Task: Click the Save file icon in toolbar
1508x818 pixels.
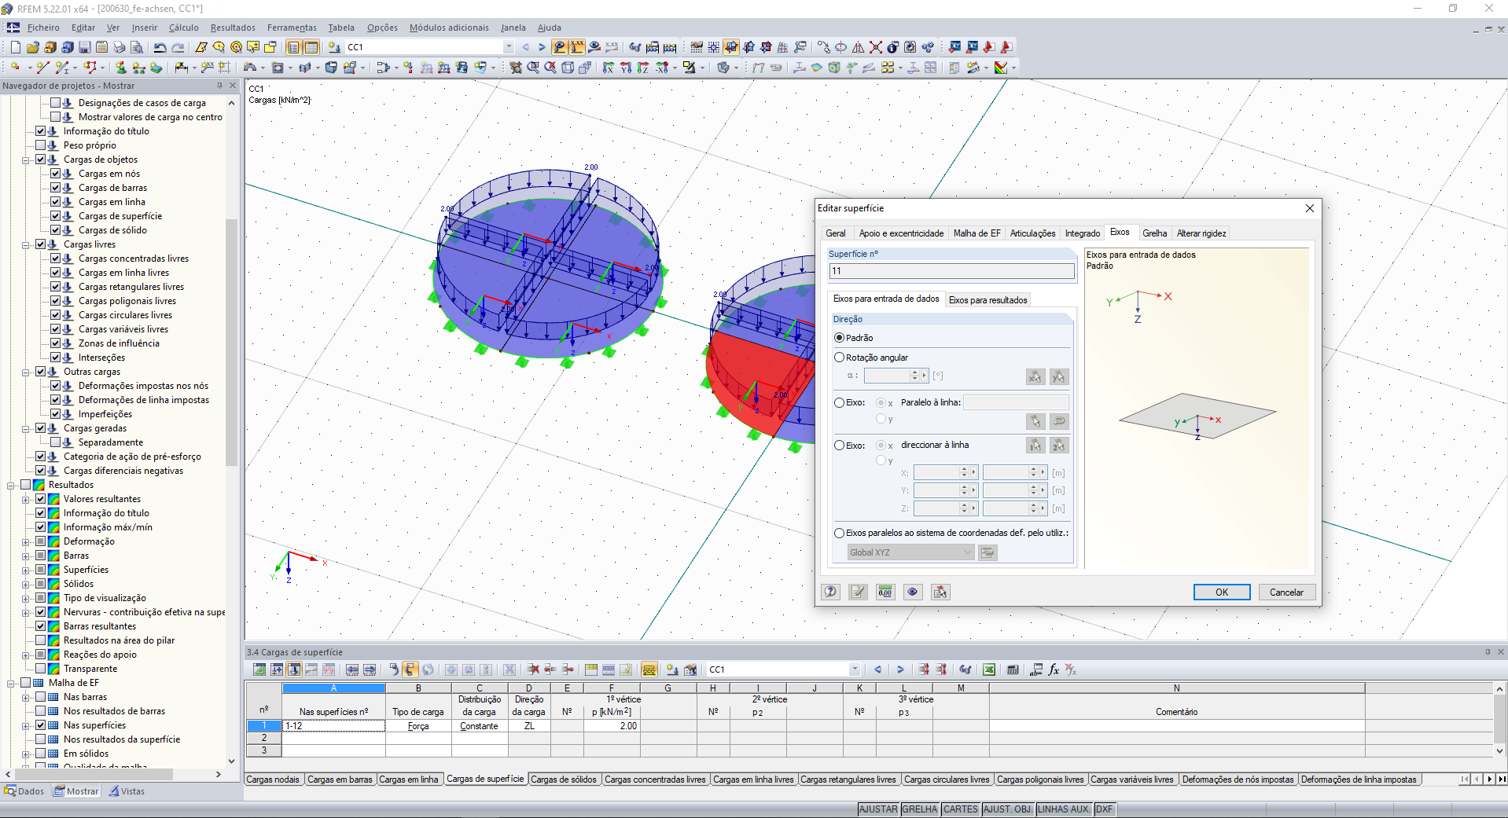Action: [84, 47]
